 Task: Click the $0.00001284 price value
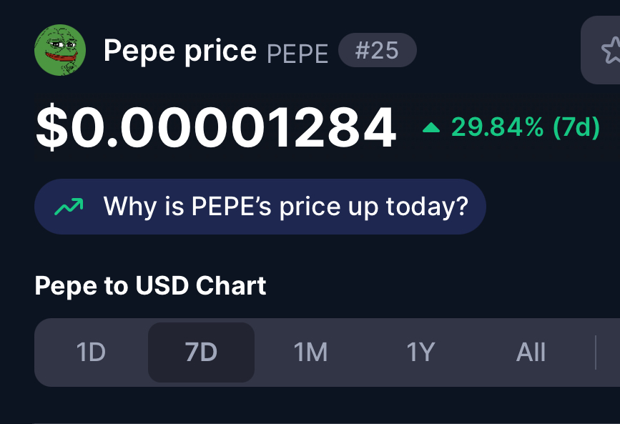[x=216, y=127]
